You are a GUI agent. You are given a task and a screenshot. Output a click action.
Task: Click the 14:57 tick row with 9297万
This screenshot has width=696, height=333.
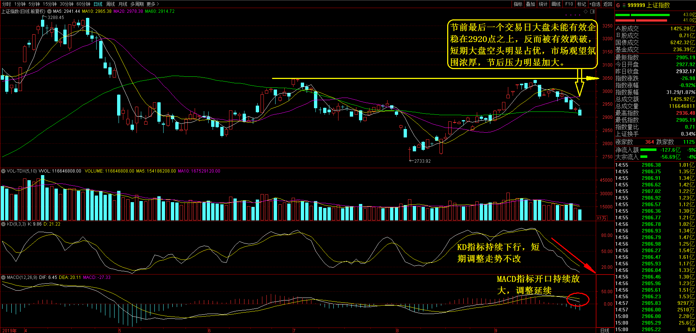pos(655,303)
